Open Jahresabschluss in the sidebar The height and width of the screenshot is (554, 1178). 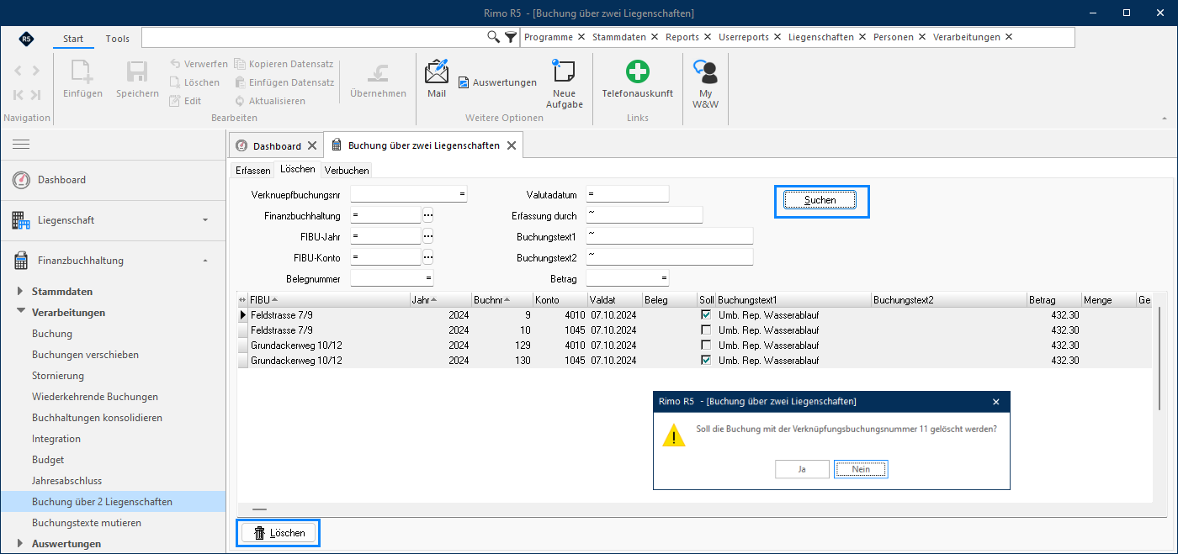[66, 481]
